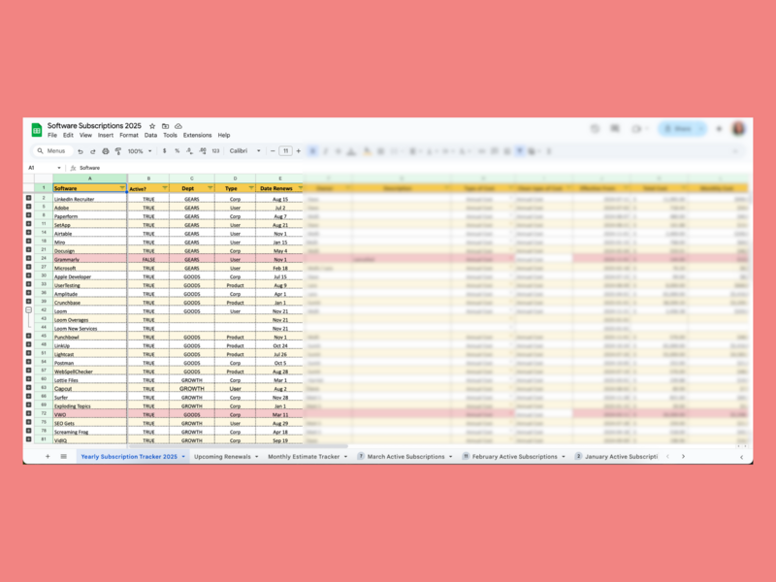This screenshot has width=776, height=582.
Task: Select the Screaming Frog cell
Action: [x=90, y=432]
